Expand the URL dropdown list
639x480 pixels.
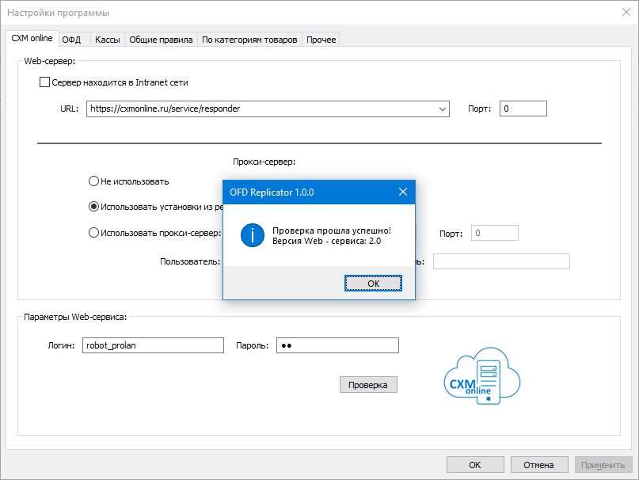(441, 109)
